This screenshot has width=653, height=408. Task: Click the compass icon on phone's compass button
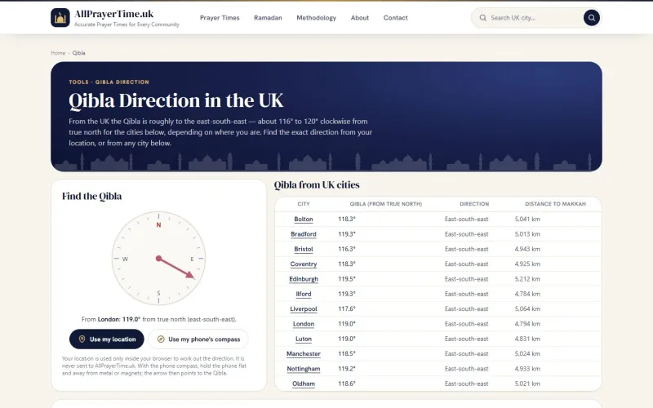click(x=161, y=339)
